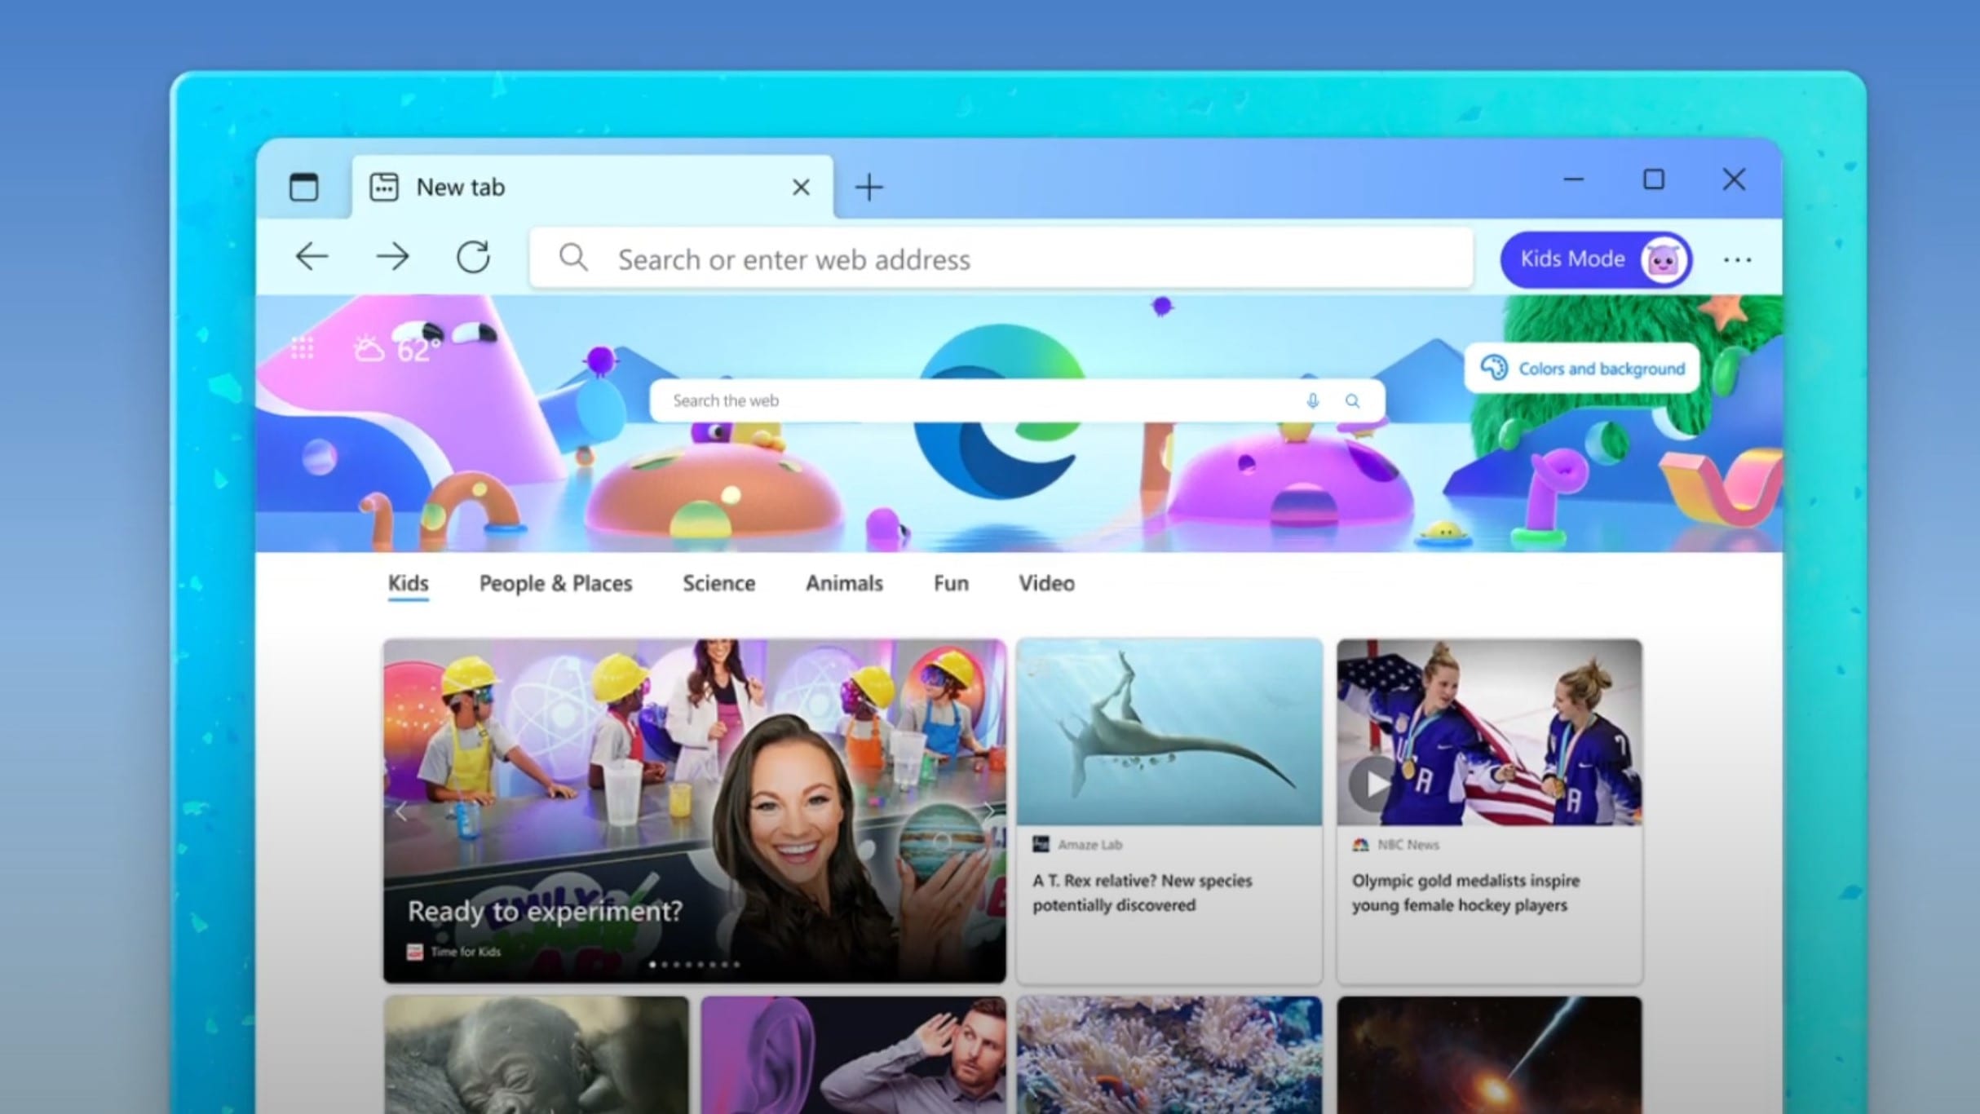Select the Animals category tab
The height and width of the screenshot is (1114, 1980).
pos(844,583)
